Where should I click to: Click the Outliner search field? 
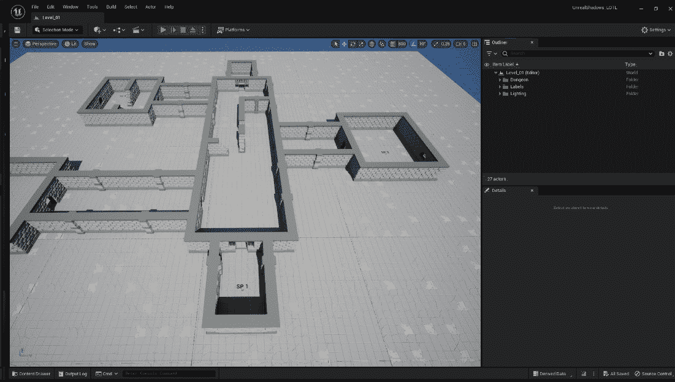(x=576, y=53)
